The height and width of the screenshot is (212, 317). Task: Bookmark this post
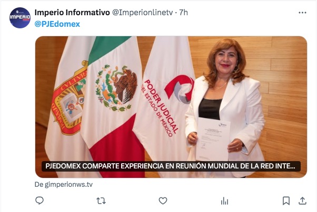click(x=286, y=200)
